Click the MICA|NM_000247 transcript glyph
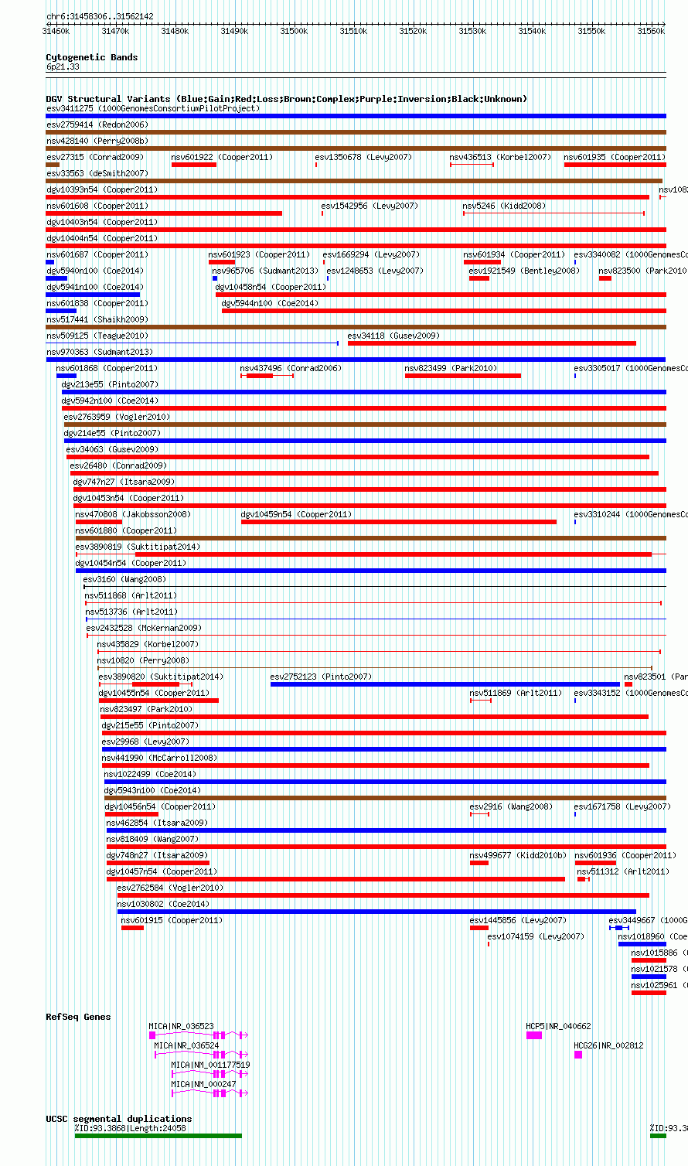 pos(209,1093)
